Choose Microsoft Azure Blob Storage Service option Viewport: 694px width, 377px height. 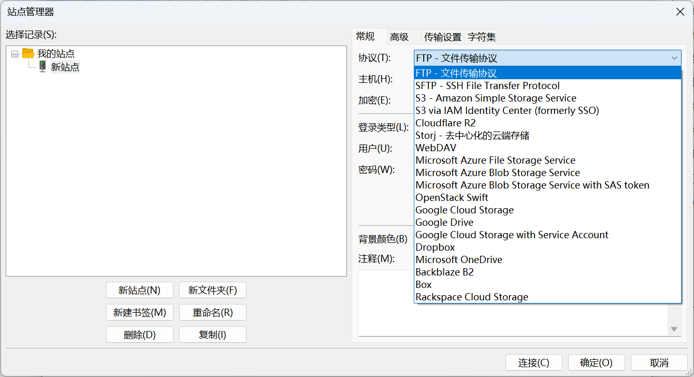[x=547, y=172]
